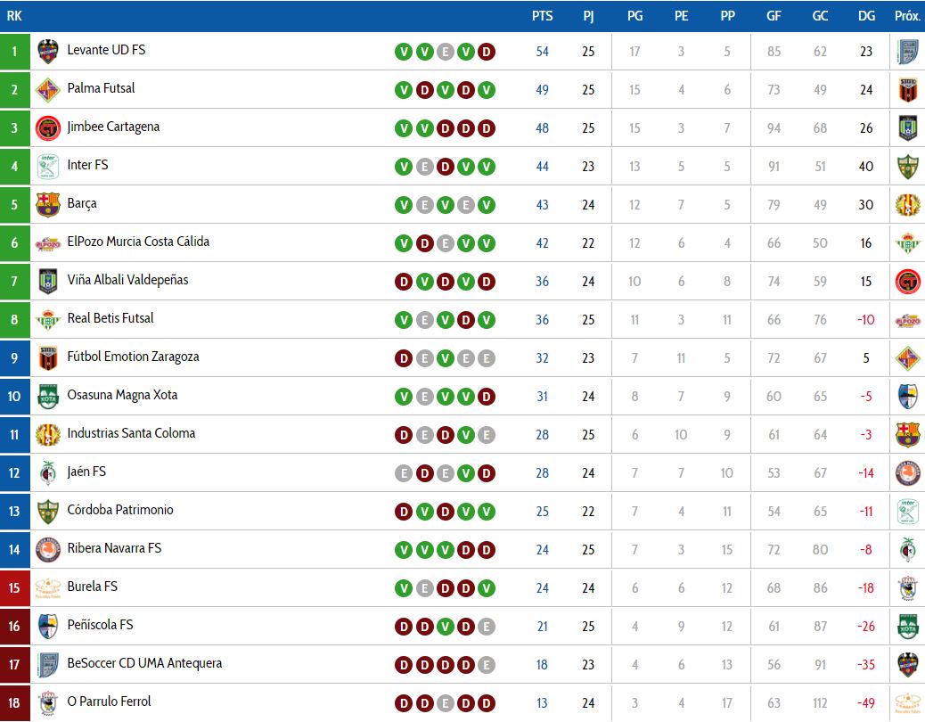Viewport: 925px width, 722px height.
Task: Click the Jaén FS crest
Action: click(x=48, y=473)
